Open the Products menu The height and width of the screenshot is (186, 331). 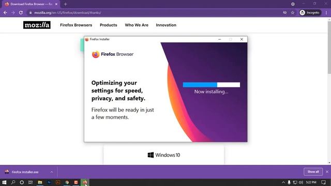tap(108, 25)
